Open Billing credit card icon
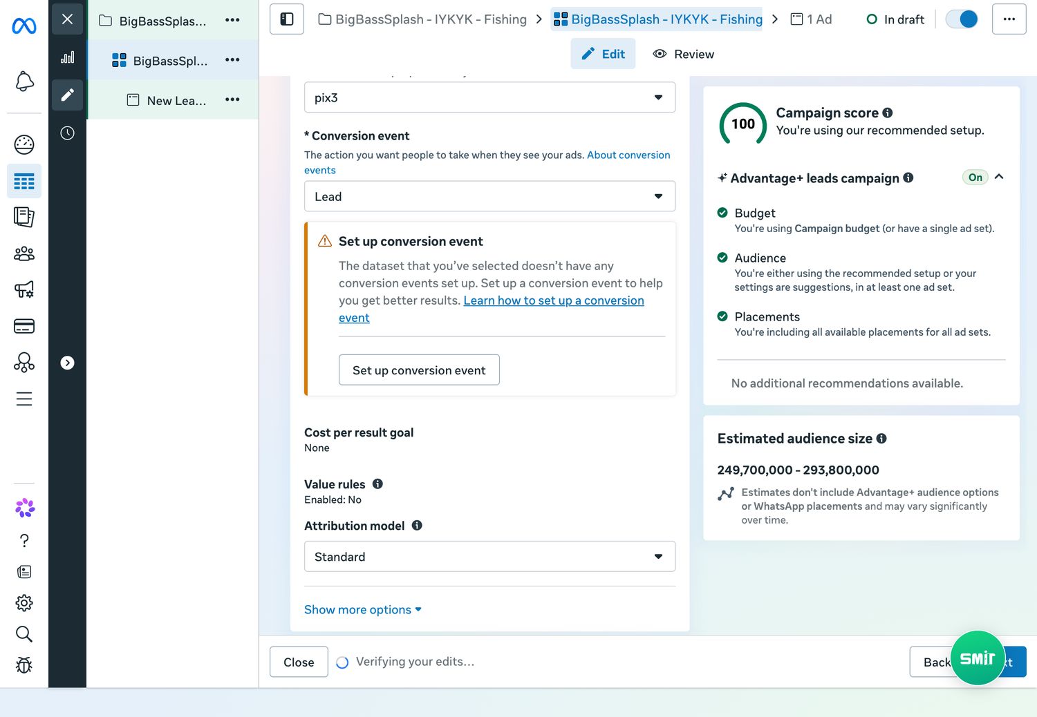 coord(24,326)
